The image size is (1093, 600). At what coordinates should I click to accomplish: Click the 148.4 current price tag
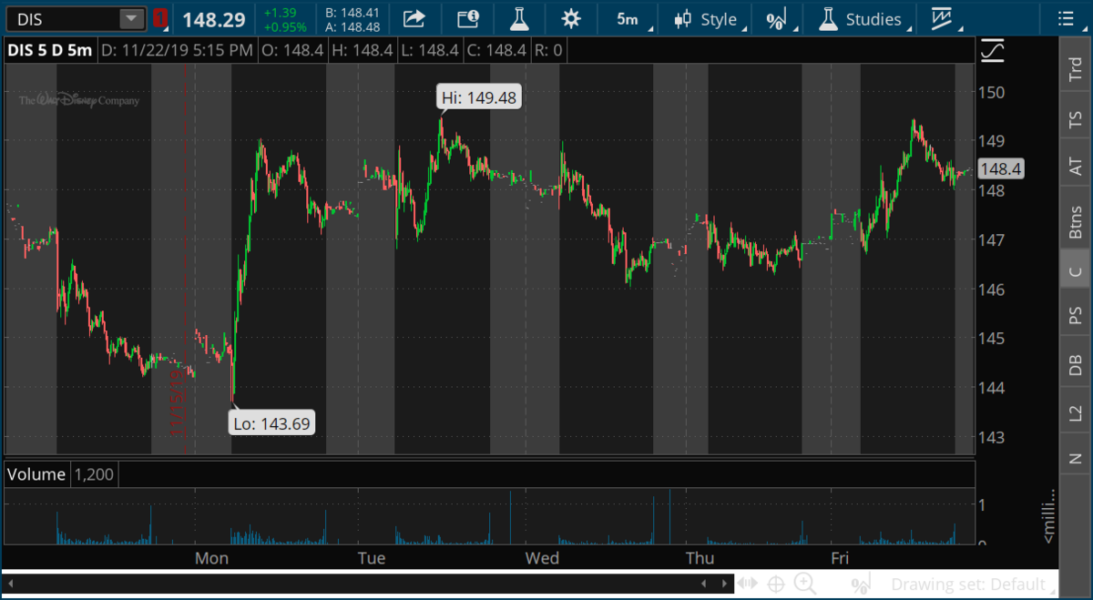[x=1000, y=168]
